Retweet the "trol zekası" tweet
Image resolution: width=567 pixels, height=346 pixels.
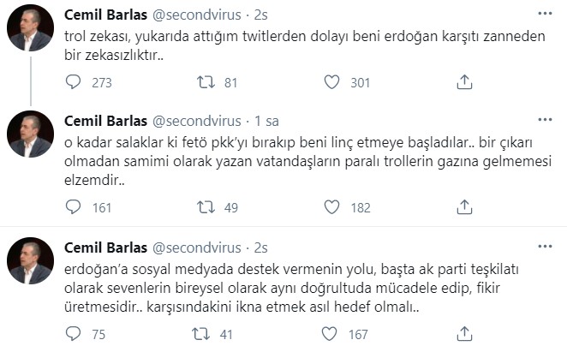206,82
